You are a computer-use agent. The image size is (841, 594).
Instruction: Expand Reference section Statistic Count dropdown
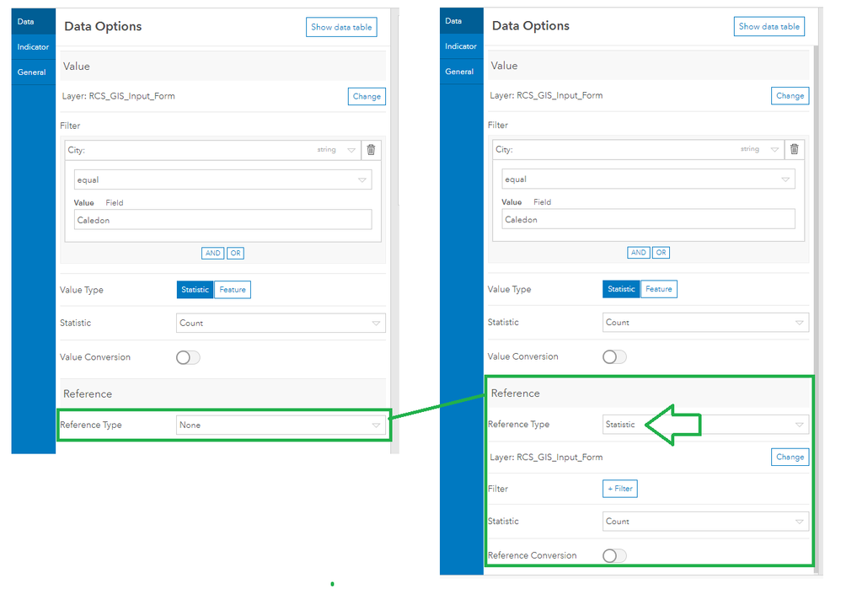(705, 522)
